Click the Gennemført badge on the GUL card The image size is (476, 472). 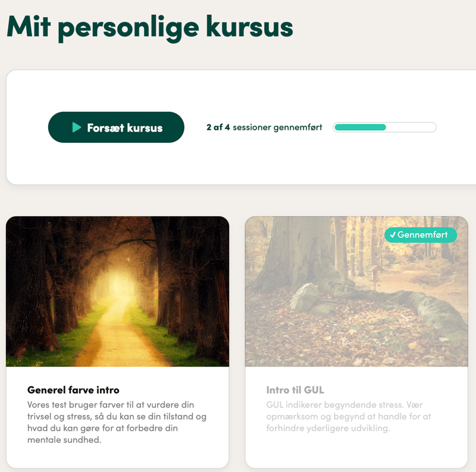point(421,235)
